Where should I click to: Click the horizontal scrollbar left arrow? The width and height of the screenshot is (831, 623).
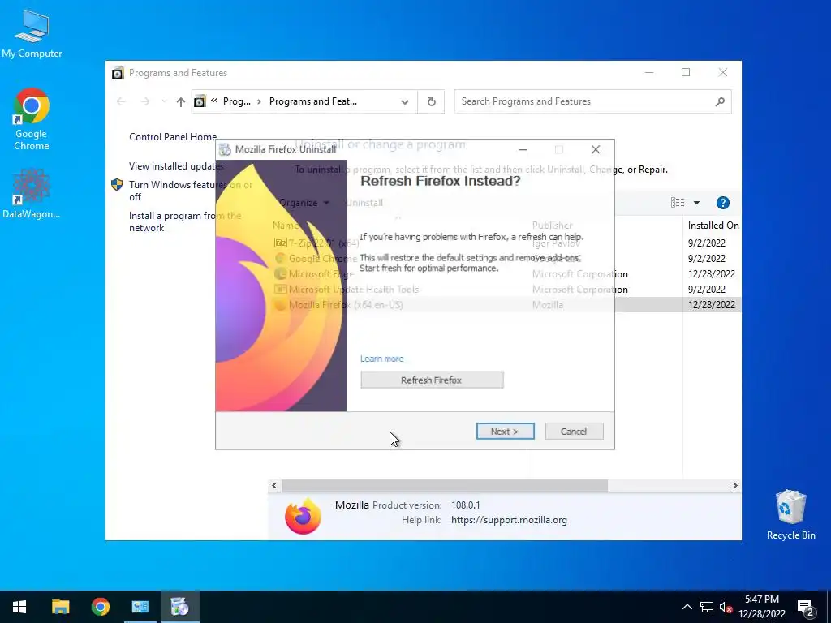(x=274, y=485)
